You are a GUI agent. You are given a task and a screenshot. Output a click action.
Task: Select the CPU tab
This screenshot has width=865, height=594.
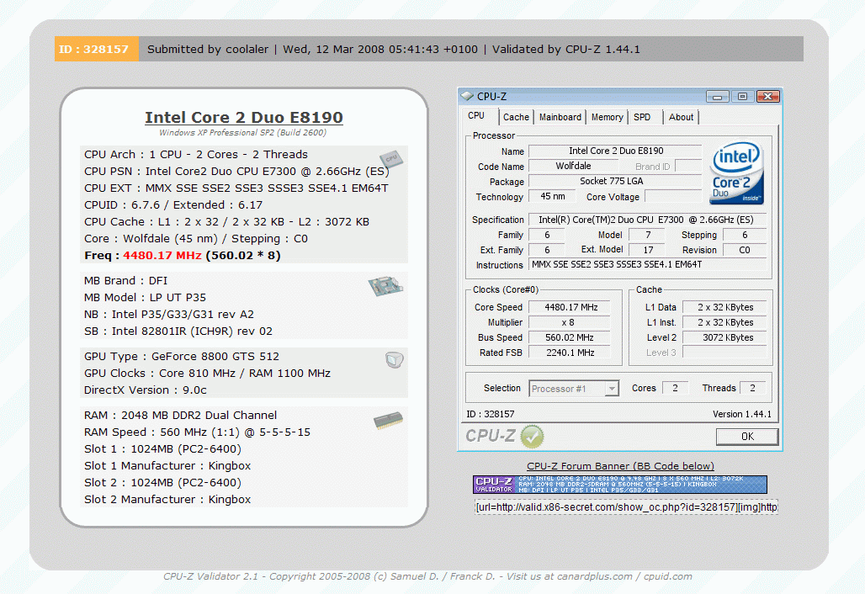point(476,116)
